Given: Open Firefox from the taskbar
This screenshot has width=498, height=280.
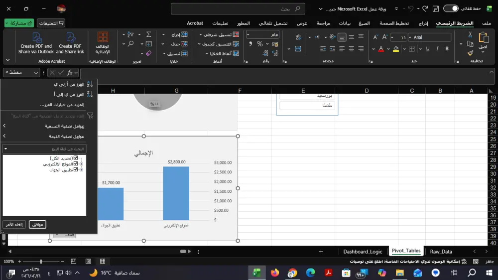Looking at the screenshot, I should [275, 273].
